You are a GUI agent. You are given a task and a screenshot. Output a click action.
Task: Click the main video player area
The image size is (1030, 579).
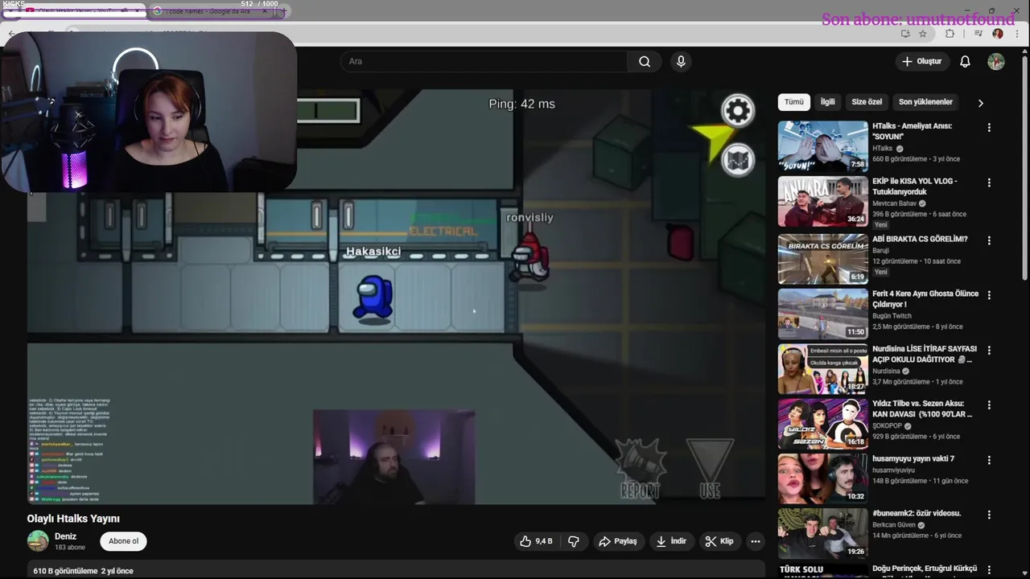[x=396, y=297]
